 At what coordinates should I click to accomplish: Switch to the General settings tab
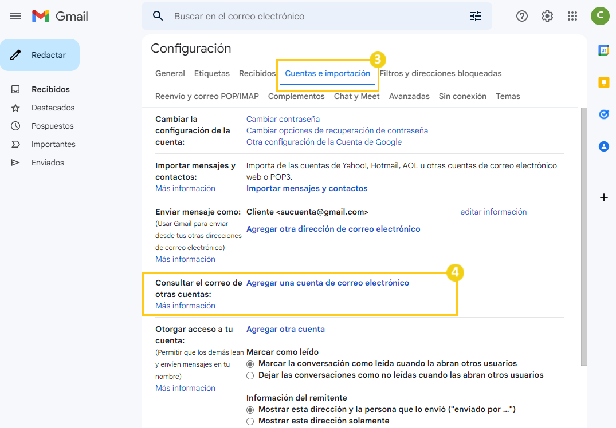pos(170,73)
